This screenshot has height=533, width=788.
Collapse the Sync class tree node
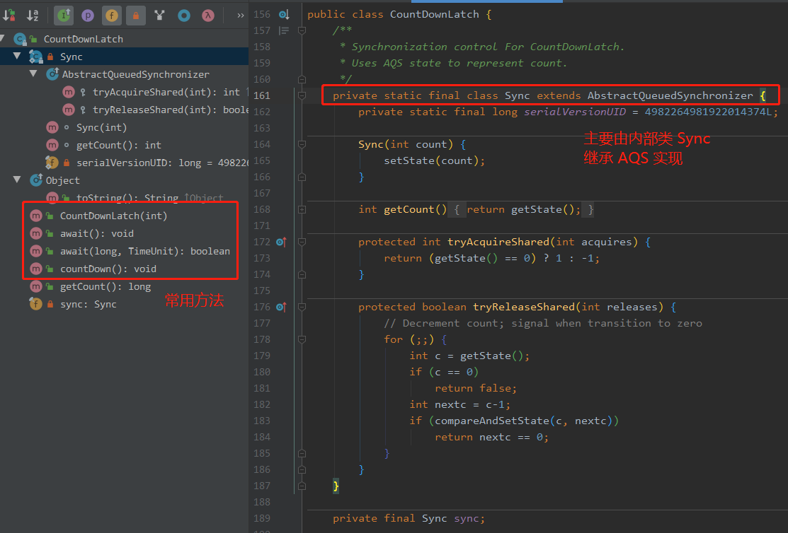(x=18, y=57)
